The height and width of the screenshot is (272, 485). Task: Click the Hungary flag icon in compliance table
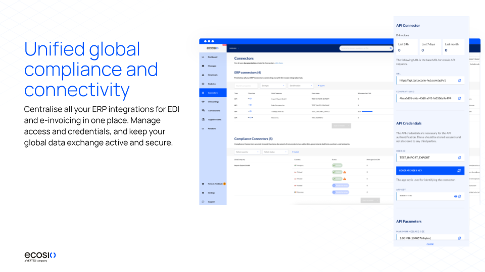296,166
